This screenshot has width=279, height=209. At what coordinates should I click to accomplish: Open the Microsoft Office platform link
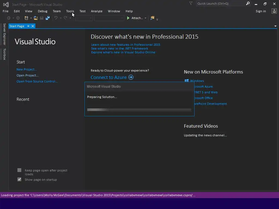(203, 98)
